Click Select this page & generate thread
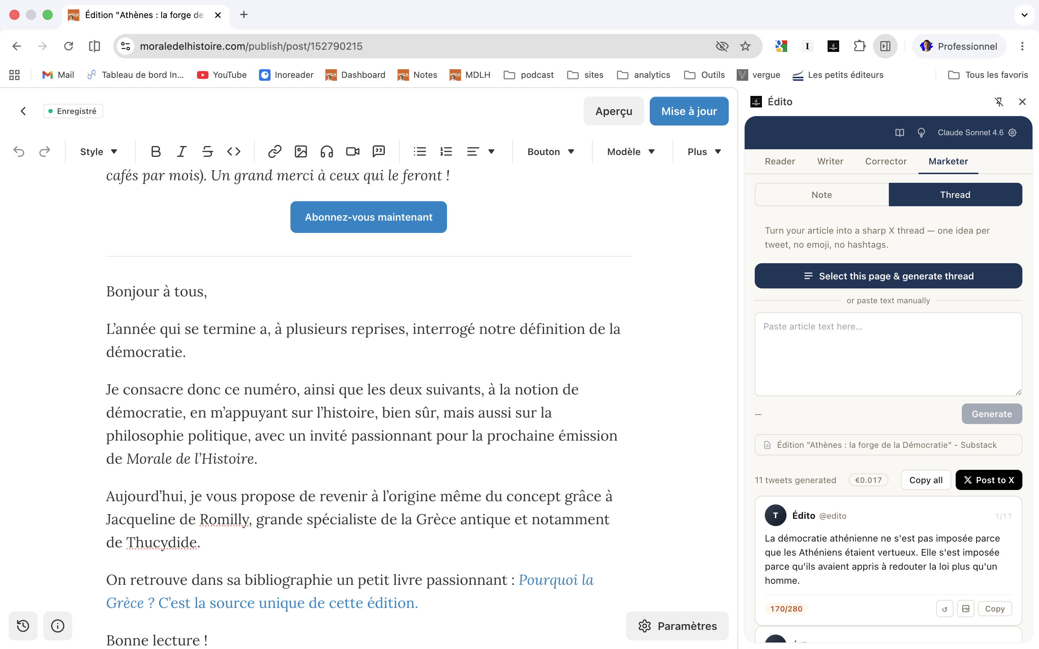 [x=888, y=276]
